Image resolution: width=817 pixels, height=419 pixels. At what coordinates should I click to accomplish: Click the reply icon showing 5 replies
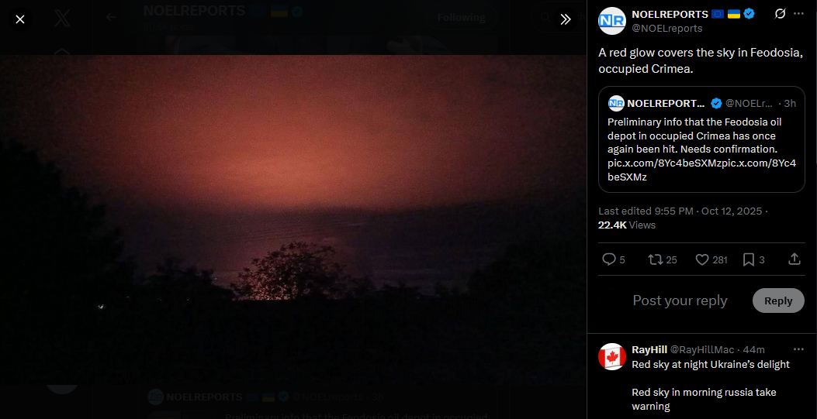(x=608, y=259)
